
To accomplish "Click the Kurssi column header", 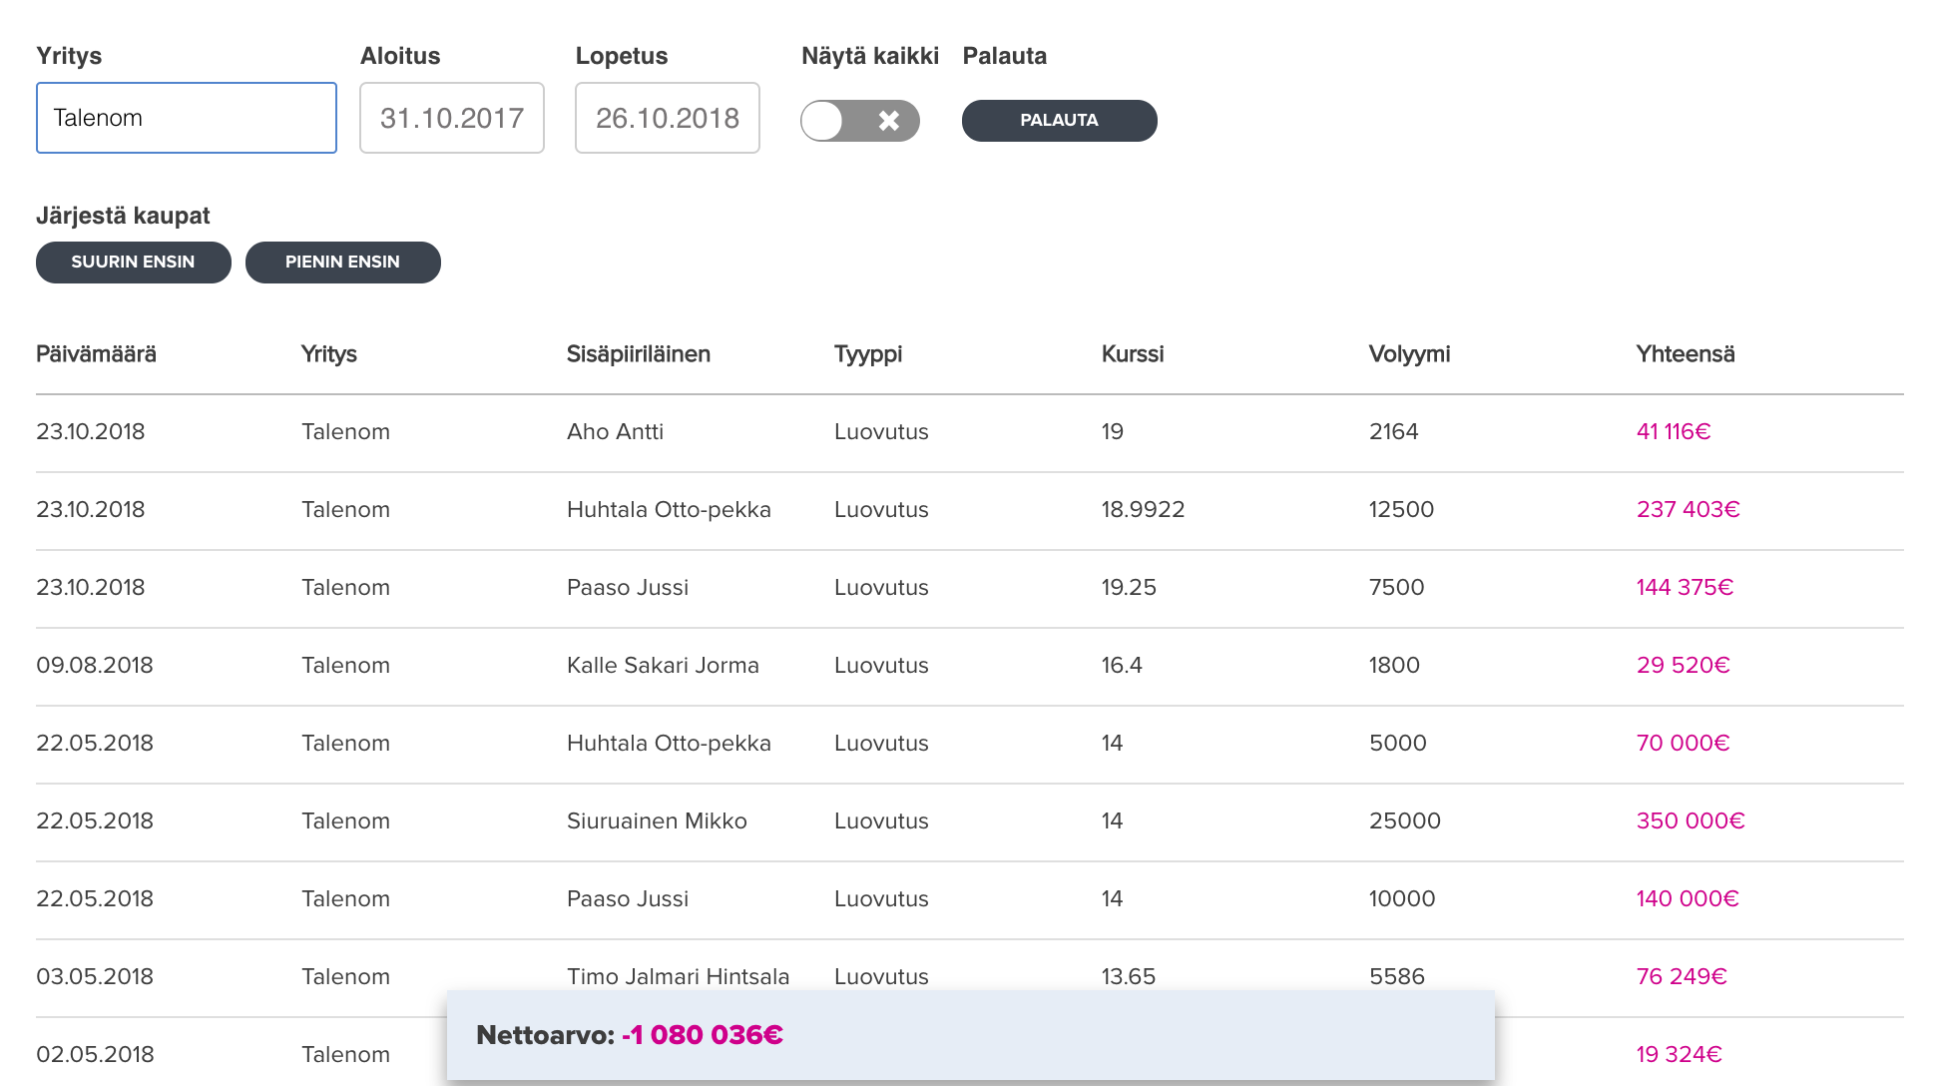I will 1132,354.
